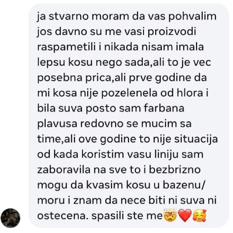
Task: Click the word "situacija" in the message
Action: (x=196, y=139)
